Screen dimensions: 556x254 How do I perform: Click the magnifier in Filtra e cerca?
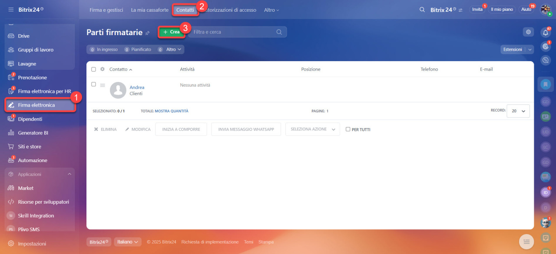tap(279, 32)
